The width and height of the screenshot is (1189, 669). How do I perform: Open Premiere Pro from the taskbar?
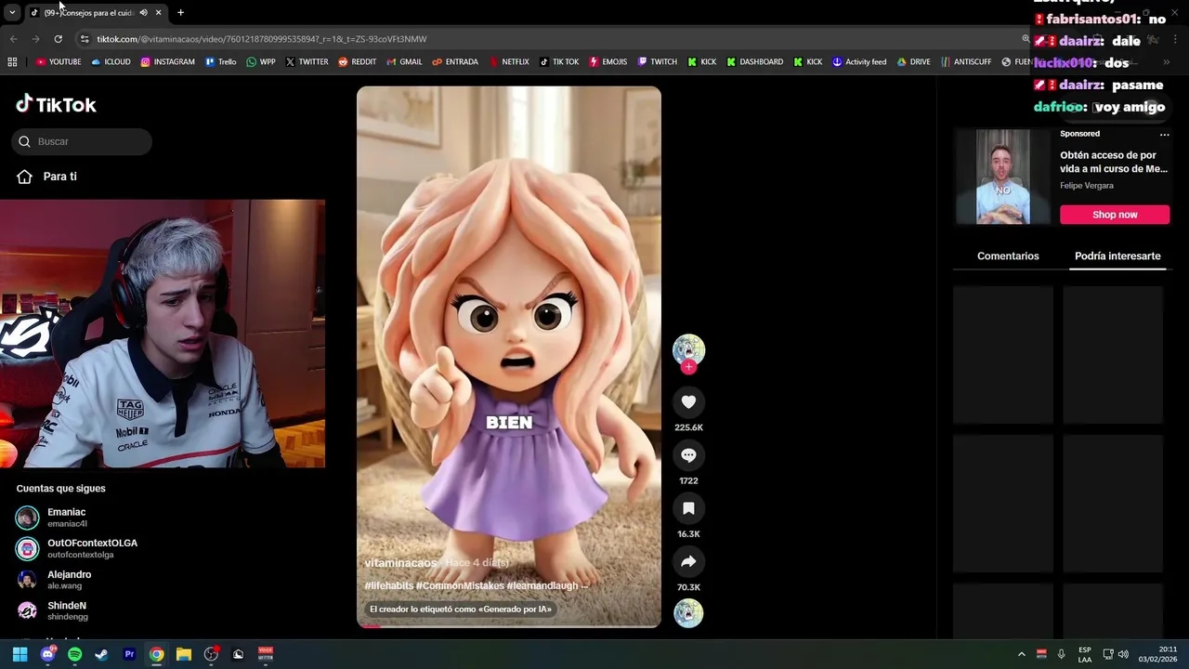pyautogui.click(x=129, y=654)
